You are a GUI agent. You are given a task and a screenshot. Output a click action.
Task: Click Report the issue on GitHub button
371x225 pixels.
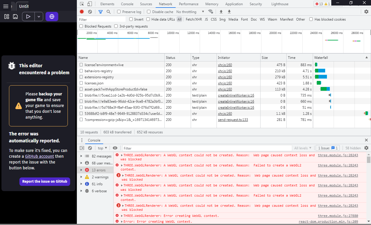45,182
